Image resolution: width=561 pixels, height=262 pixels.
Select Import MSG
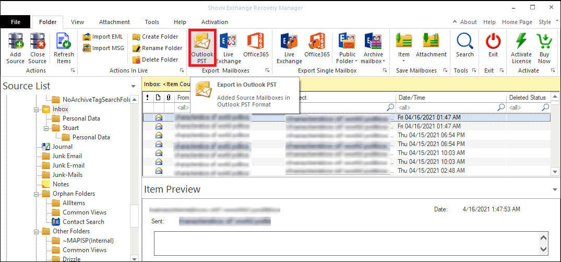pyautogui.click(x=103, y=48)
